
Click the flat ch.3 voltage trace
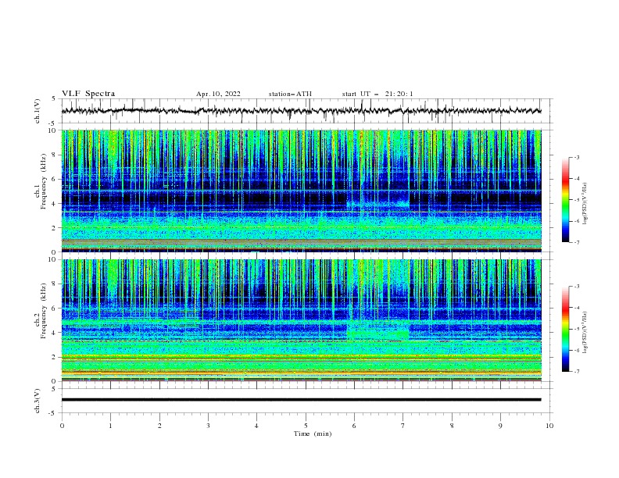pyautogui.click(x=301, y=400)
